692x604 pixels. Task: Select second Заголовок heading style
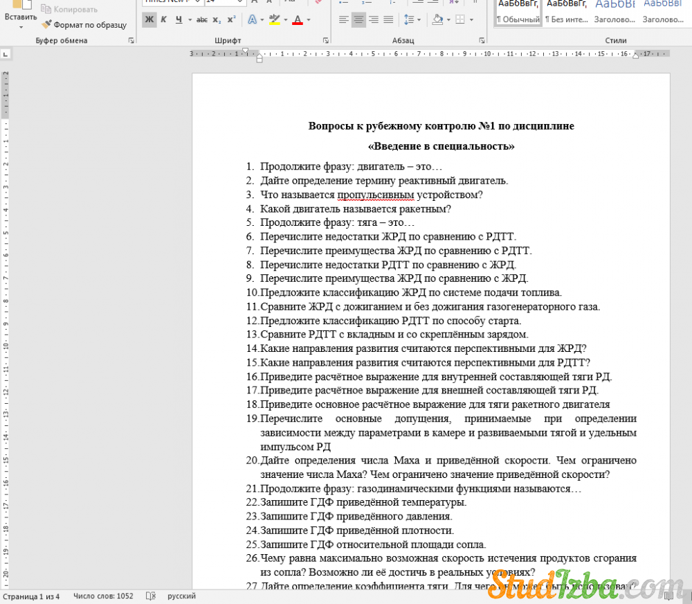tap(663, 12)
